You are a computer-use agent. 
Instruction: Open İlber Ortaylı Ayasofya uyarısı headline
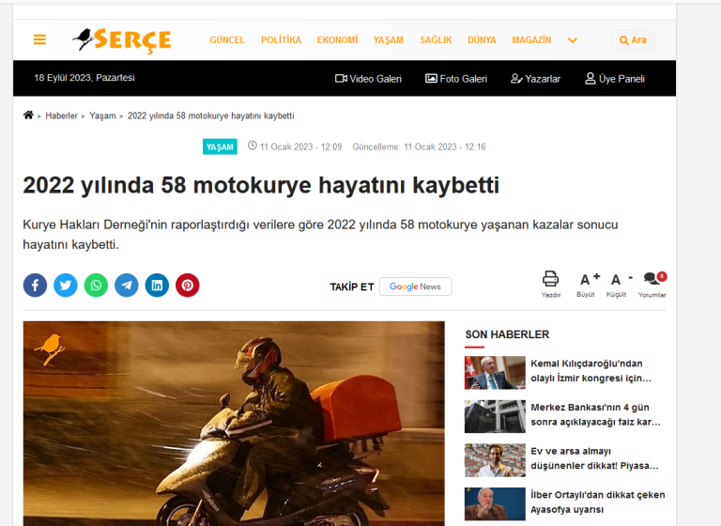pyautogui.click(x=598, y=503)
